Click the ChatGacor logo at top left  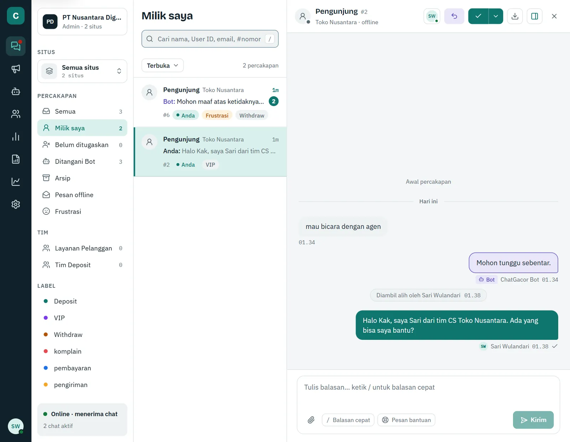[x=16, y=16]
